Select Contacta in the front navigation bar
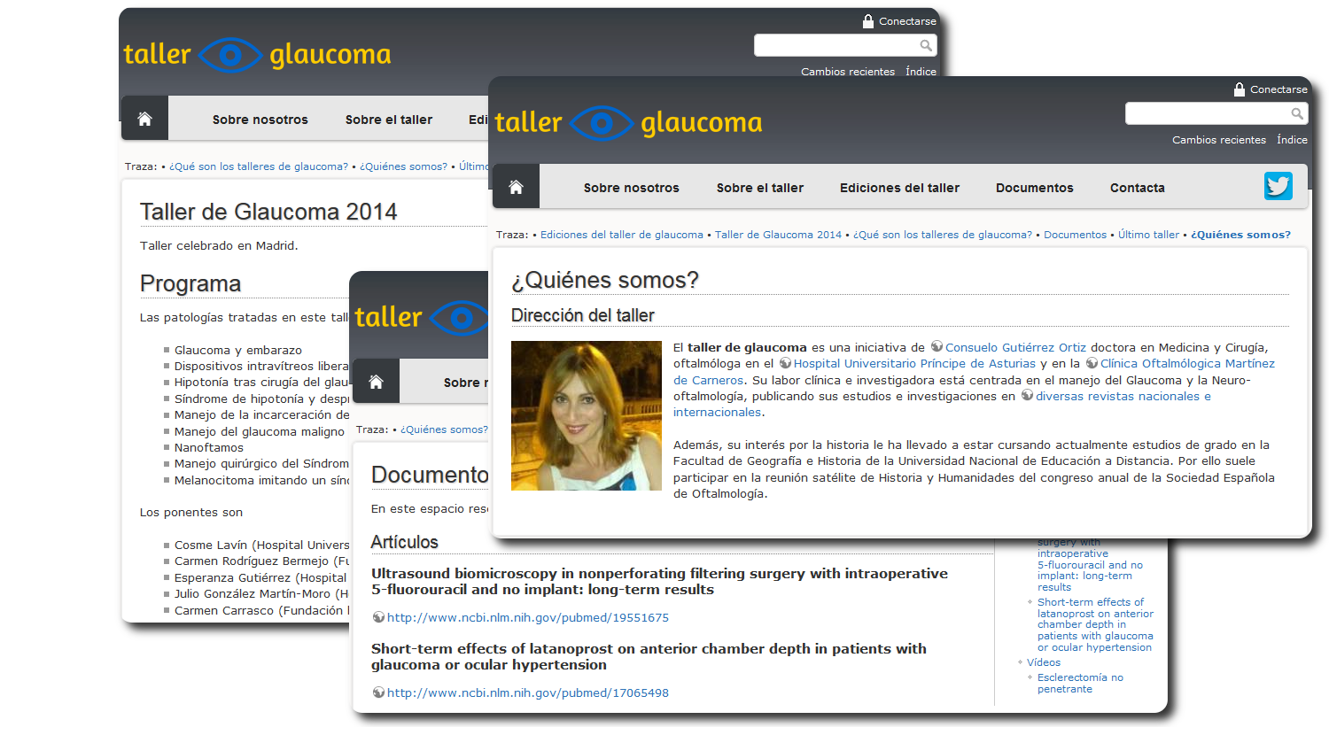 click(x=1137, y=188)
